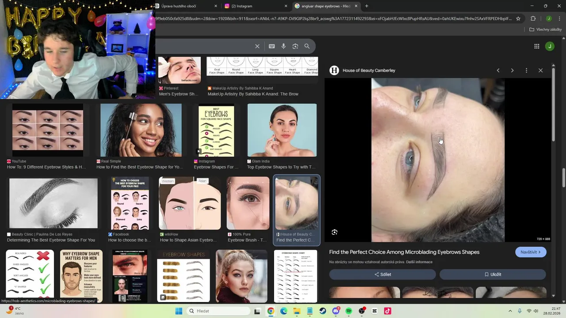Open the Glam India top eyebrow shapes image
The width and height of the screenshot is (566, 318).
pyautogui.click(x=282, y=130)
